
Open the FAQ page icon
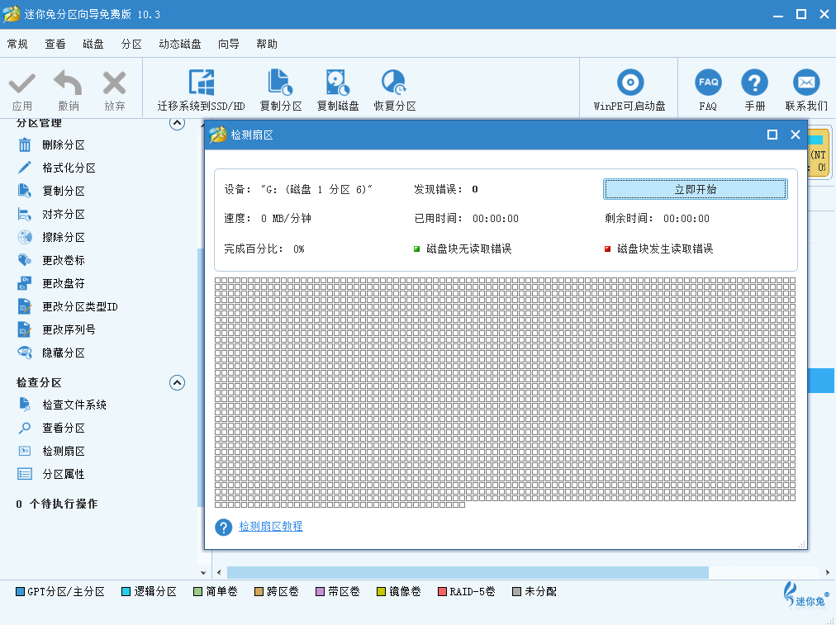point(708,83)
